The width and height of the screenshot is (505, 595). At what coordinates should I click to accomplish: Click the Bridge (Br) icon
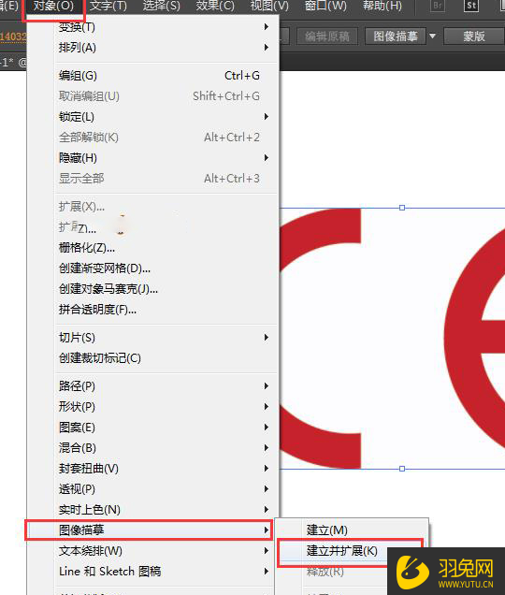(x=438, y=6)
